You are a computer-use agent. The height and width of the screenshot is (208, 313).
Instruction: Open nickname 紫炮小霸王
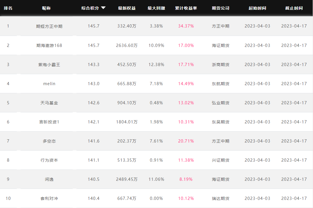coord(49,65)
